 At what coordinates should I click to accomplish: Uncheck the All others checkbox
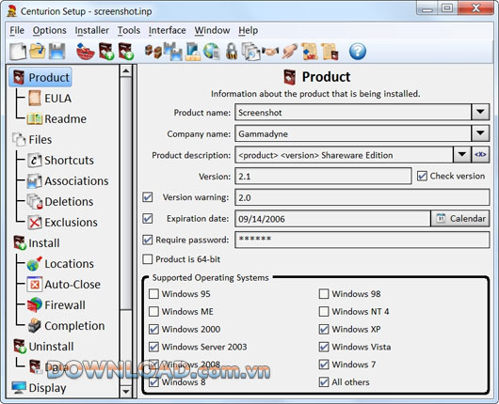(x=324, y=382)
